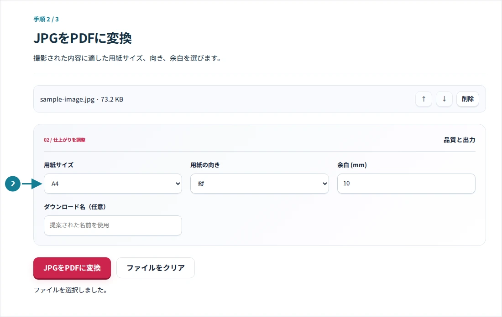
Task: Click the ファイルを選択しました。 status message
Action: (x=70, y=290)
